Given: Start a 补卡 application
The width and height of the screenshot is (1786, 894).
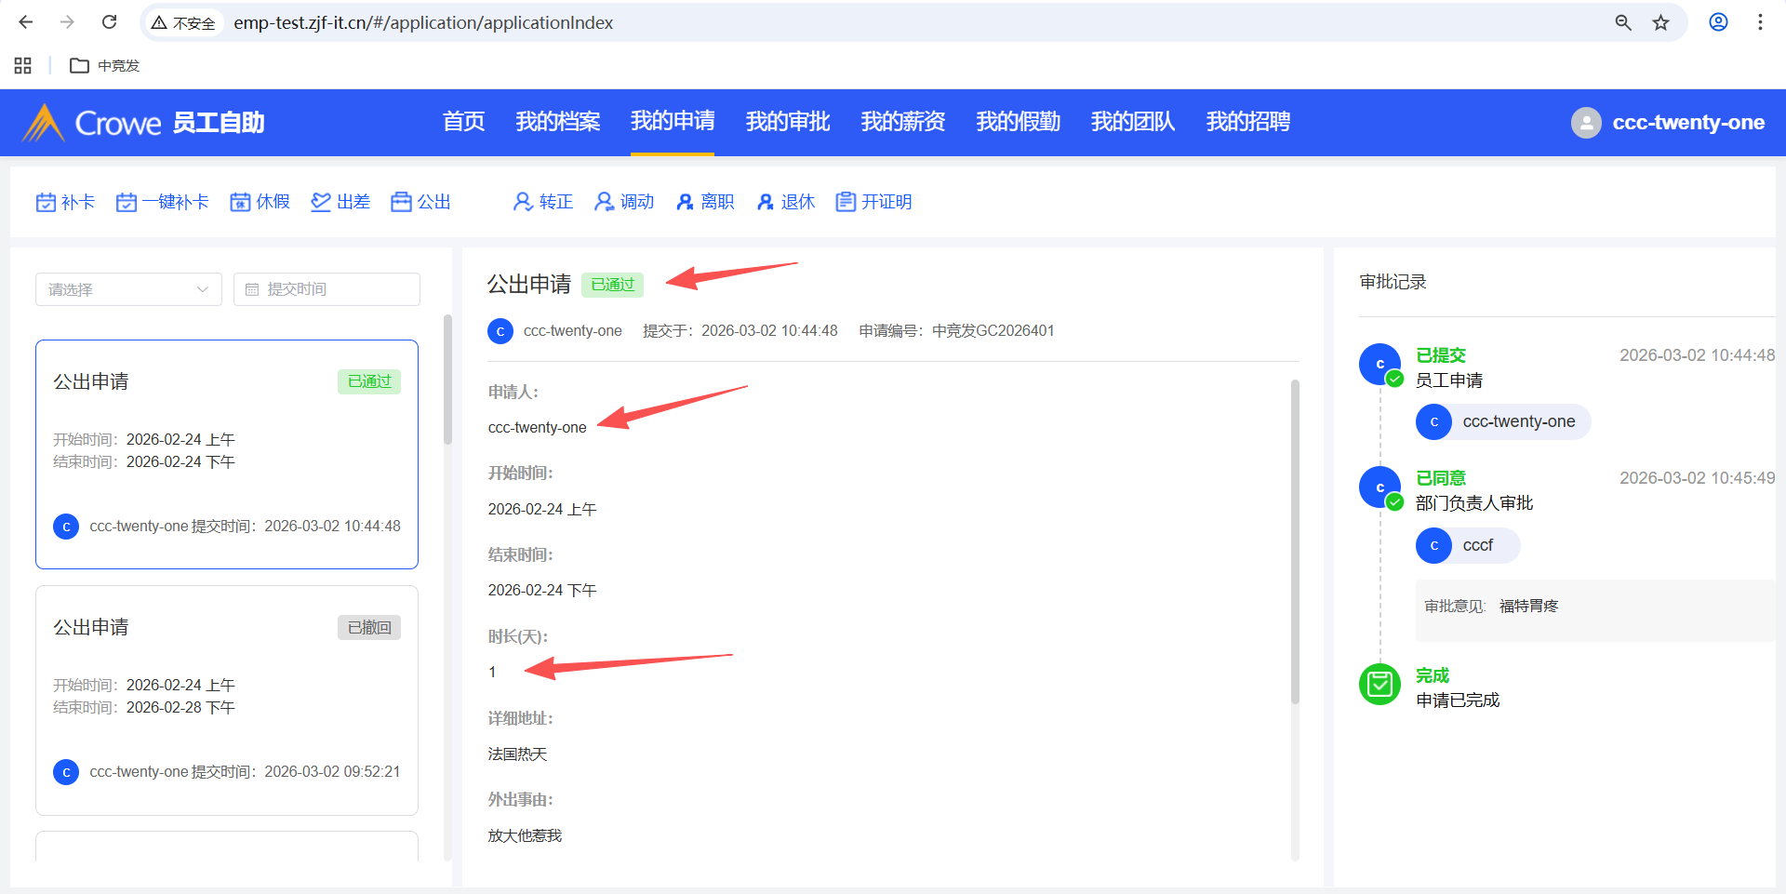Looking at the screenshot, I should pos(65,202).
